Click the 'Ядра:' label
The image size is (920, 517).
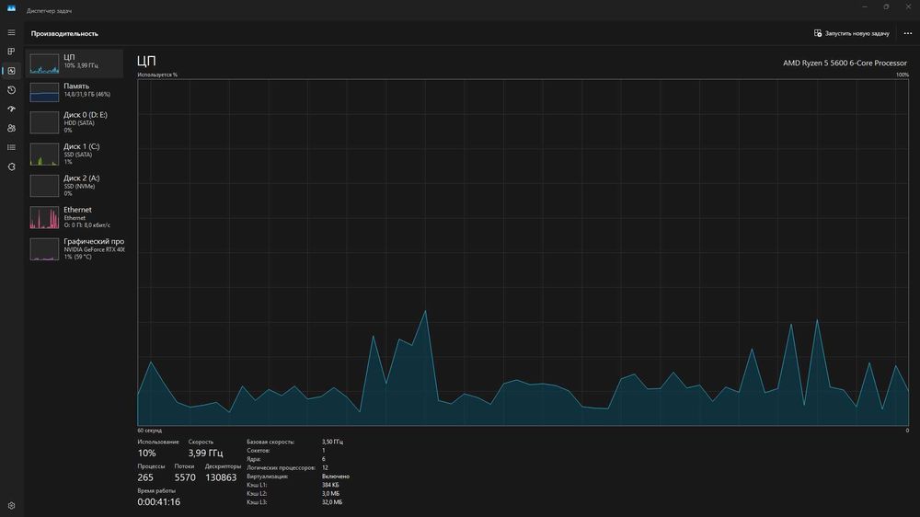(x=253, y=459)
